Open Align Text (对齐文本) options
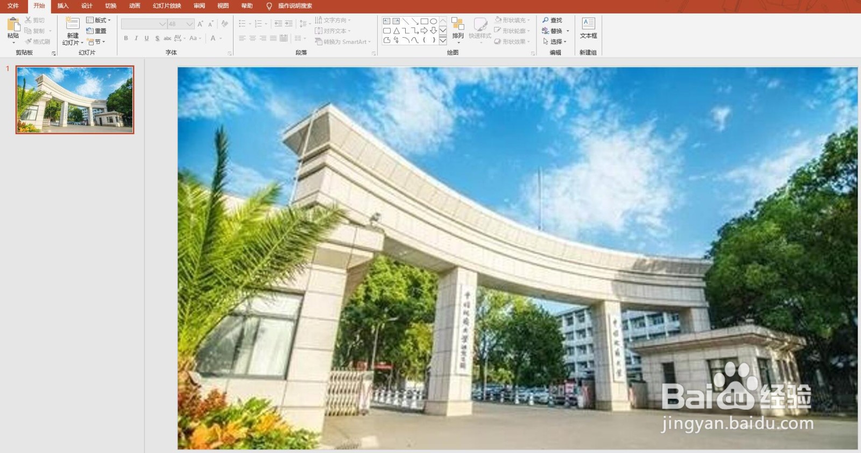This screenshot has width=861, height=453. 333,31
